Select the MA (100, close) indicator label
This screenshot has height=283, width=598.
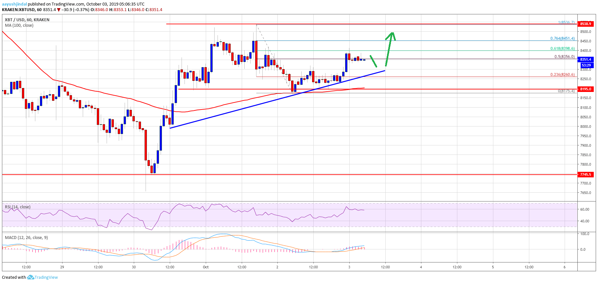[19, 25]
